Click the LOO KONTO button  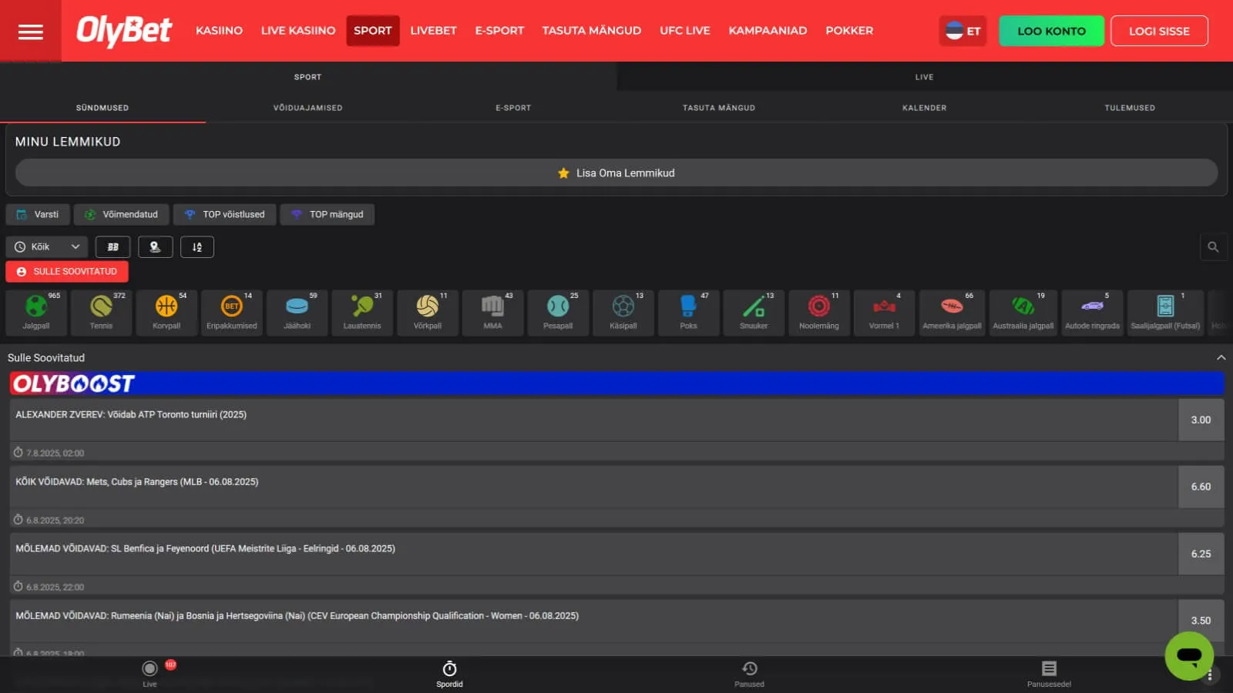click(x=1051, y=31)
